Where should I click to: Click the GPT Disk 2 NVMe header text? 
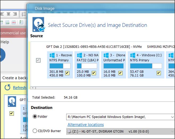coord(94,47)
